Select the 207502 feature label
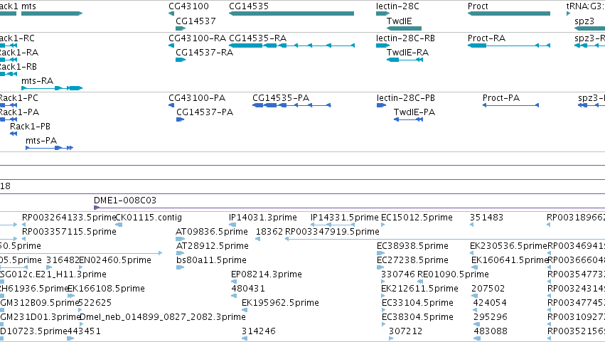The image size is (605, 342). tap(488, 289)
